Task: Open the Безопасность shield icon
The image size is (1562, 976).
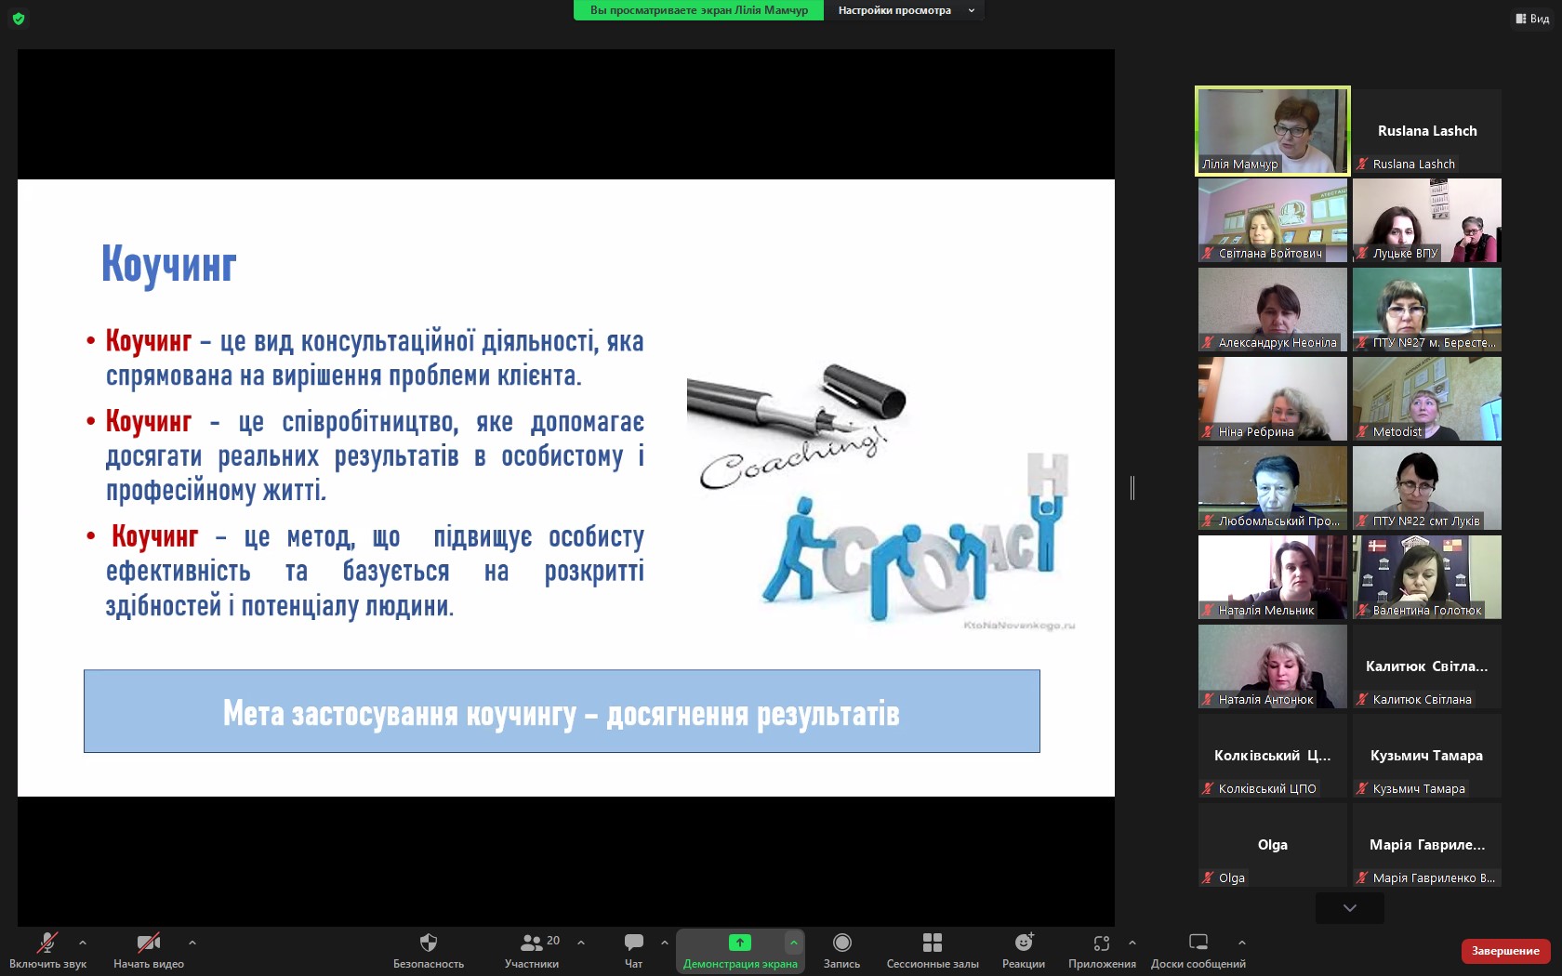Action: pos(428,943)
